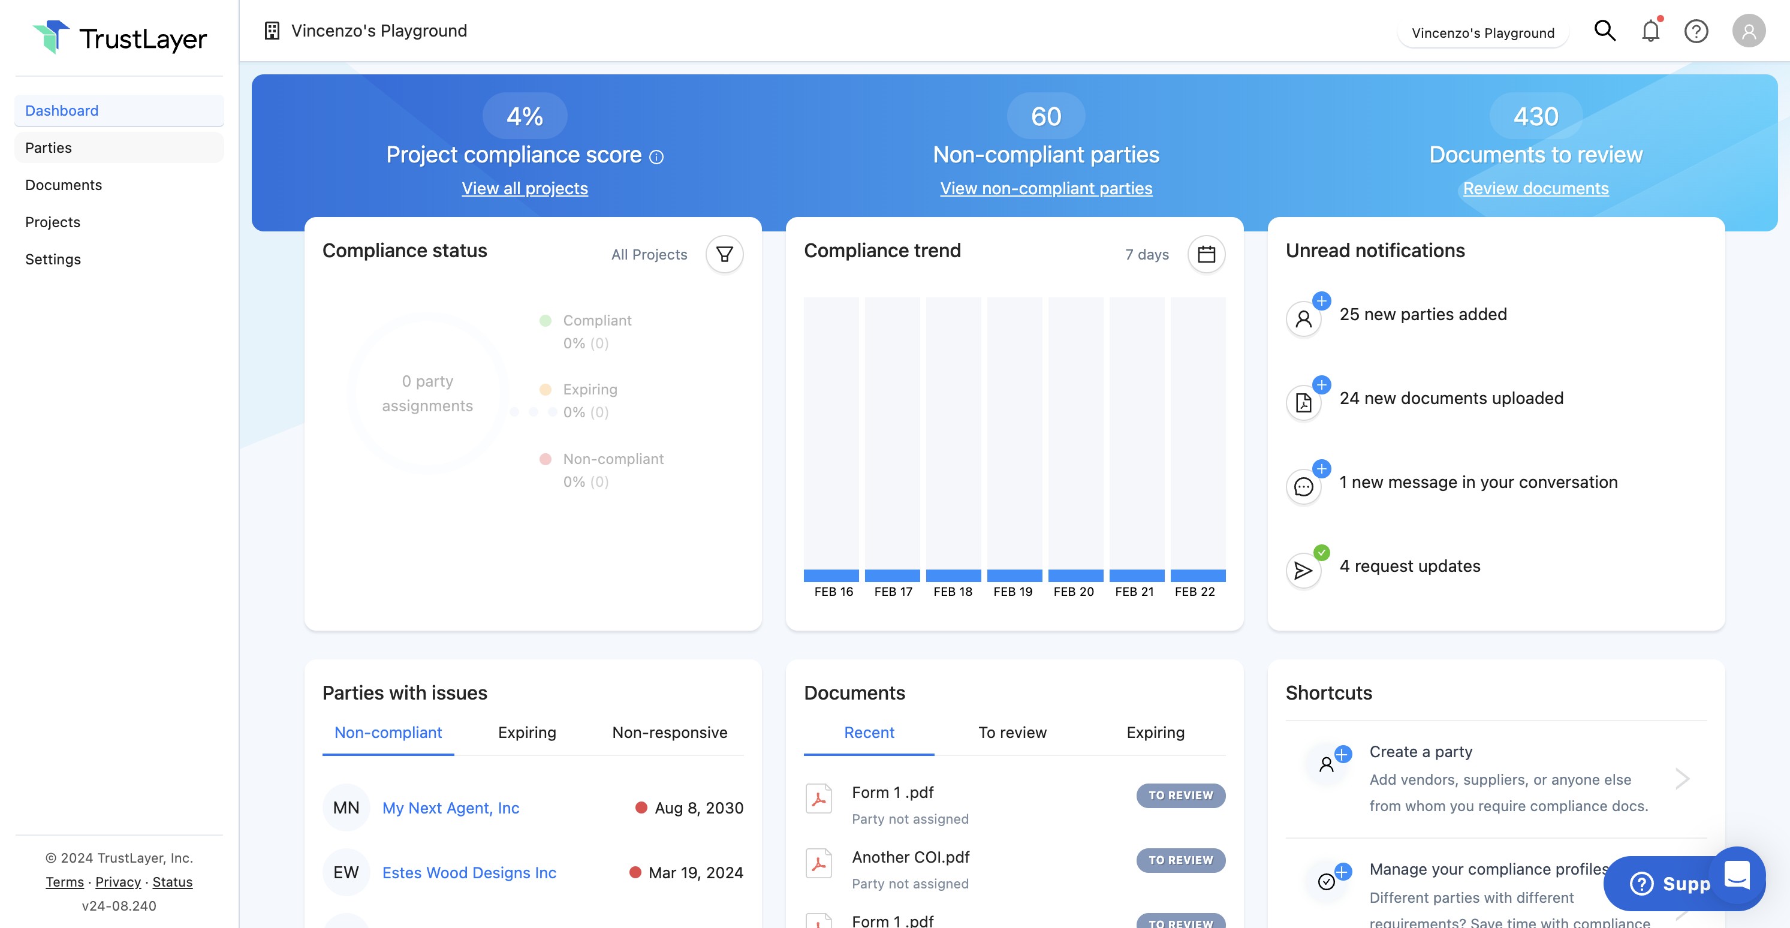Open the My Next Agent, Inc link

450,808
